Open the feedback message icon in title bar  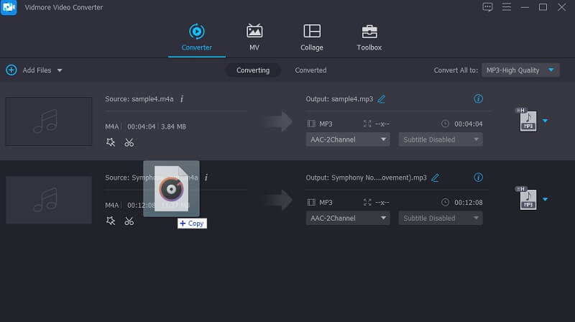pos(488,7)
